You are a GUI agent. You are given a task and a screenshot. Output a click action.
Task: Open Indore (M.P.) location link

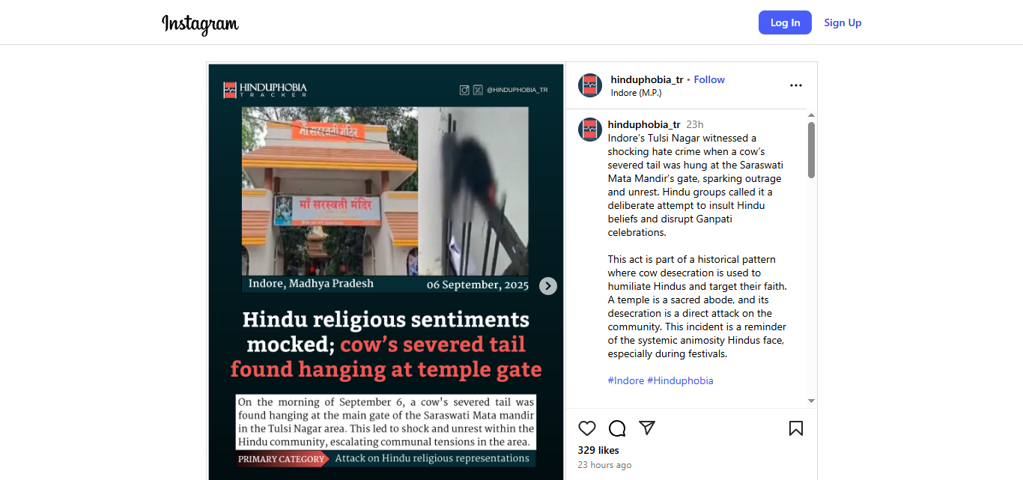pos(637,93)
